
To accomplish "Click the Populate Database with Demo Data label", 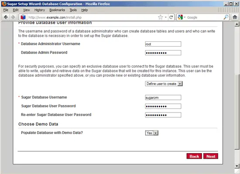I will (52, 133).
